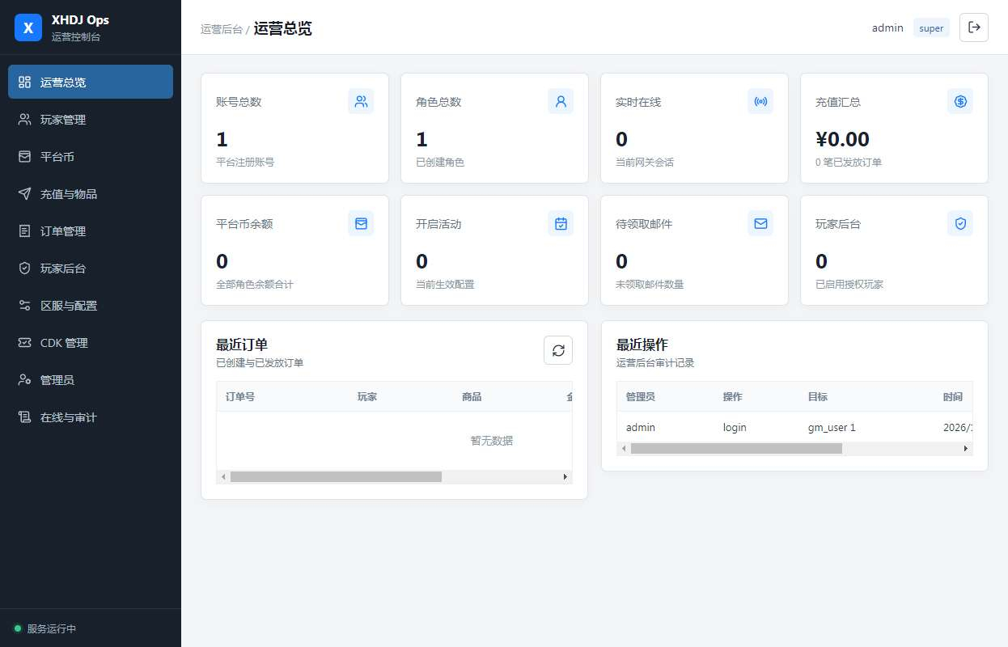This screenshot has height=647, width=1008.
Task: Click the 商品 column header
Action: pyautogui.click(x=472, y=396)
